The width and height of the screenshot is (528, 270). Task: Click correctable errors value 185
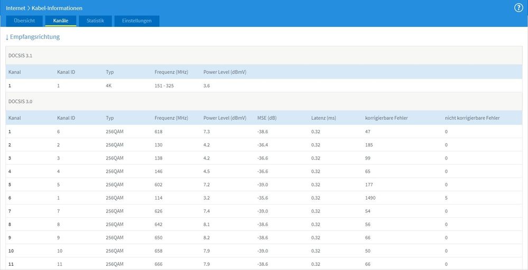[369, 145]
